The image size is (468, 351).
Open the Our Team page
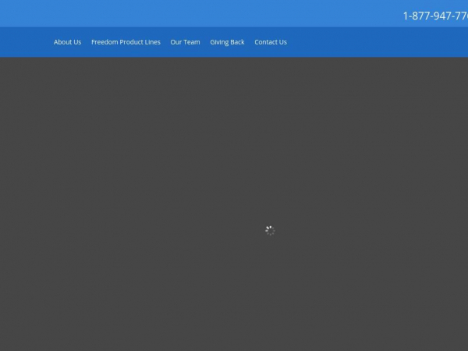coord(185,42)
